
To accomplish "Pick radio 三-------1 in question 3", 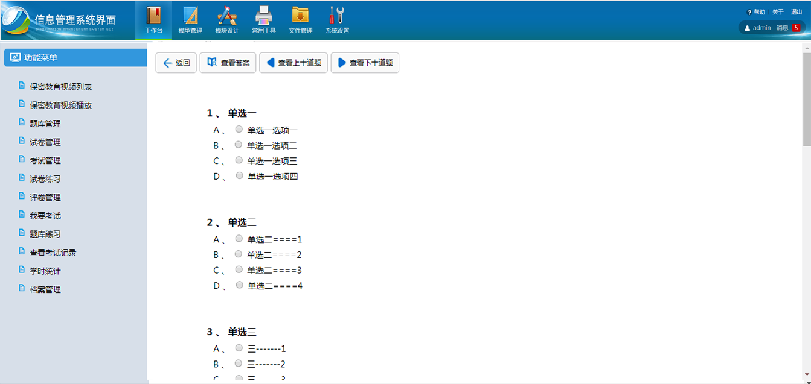I will click(239, 348).
